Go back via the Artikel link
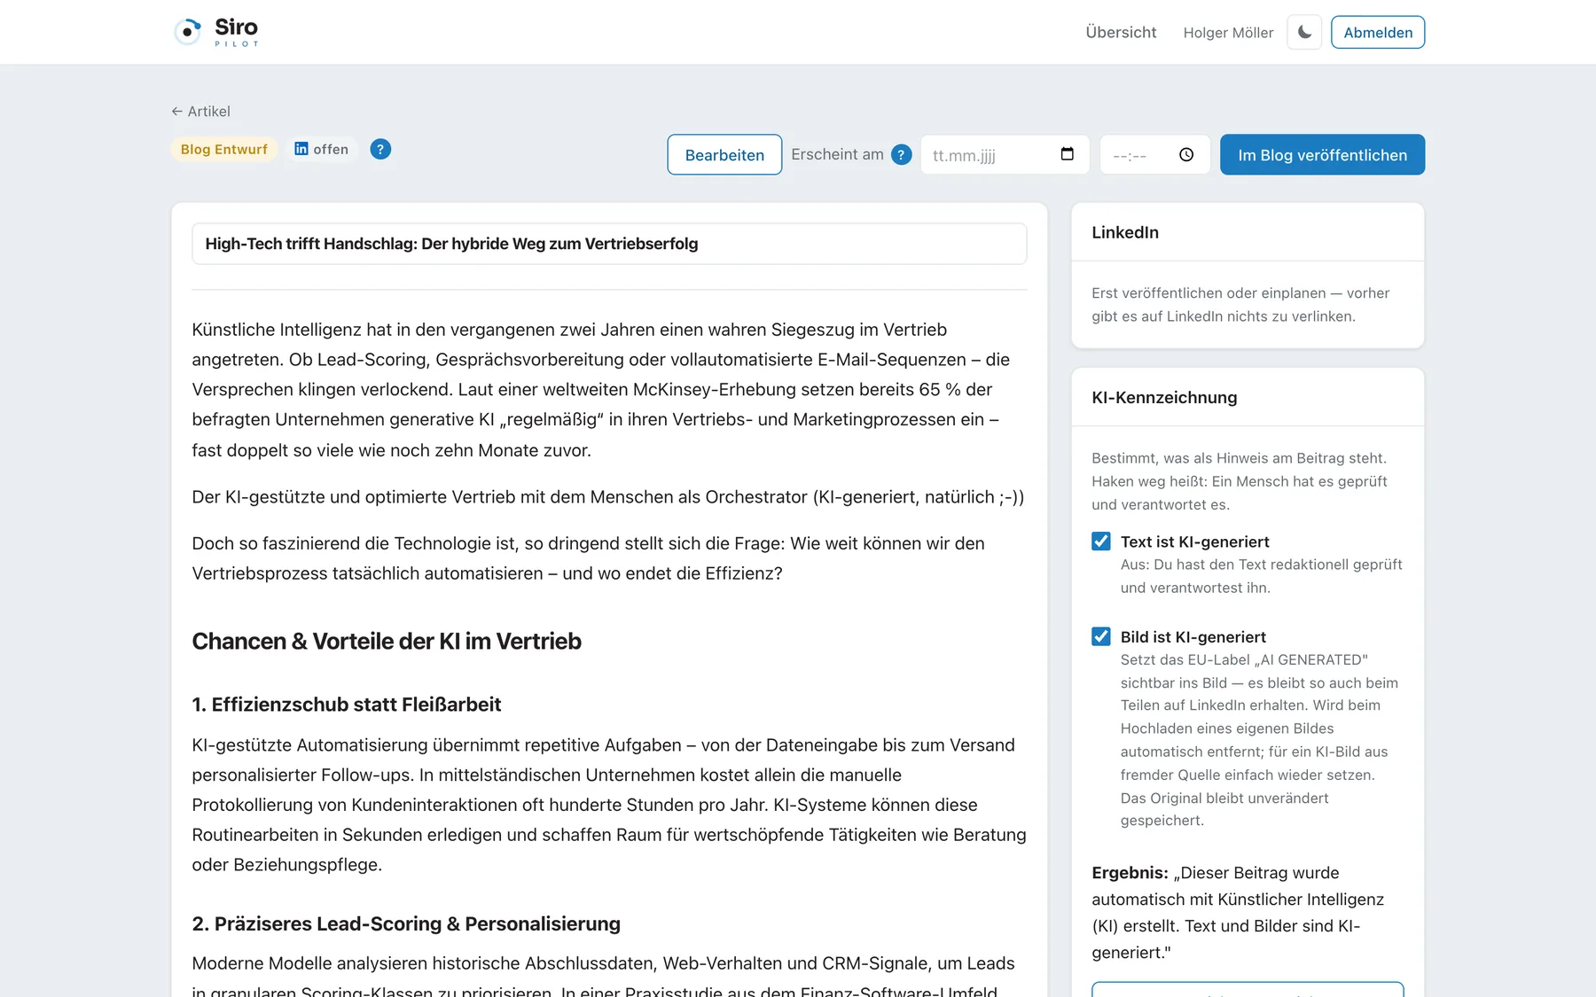This screenshot has height=997, width=1596. click(x=200, y=111)
